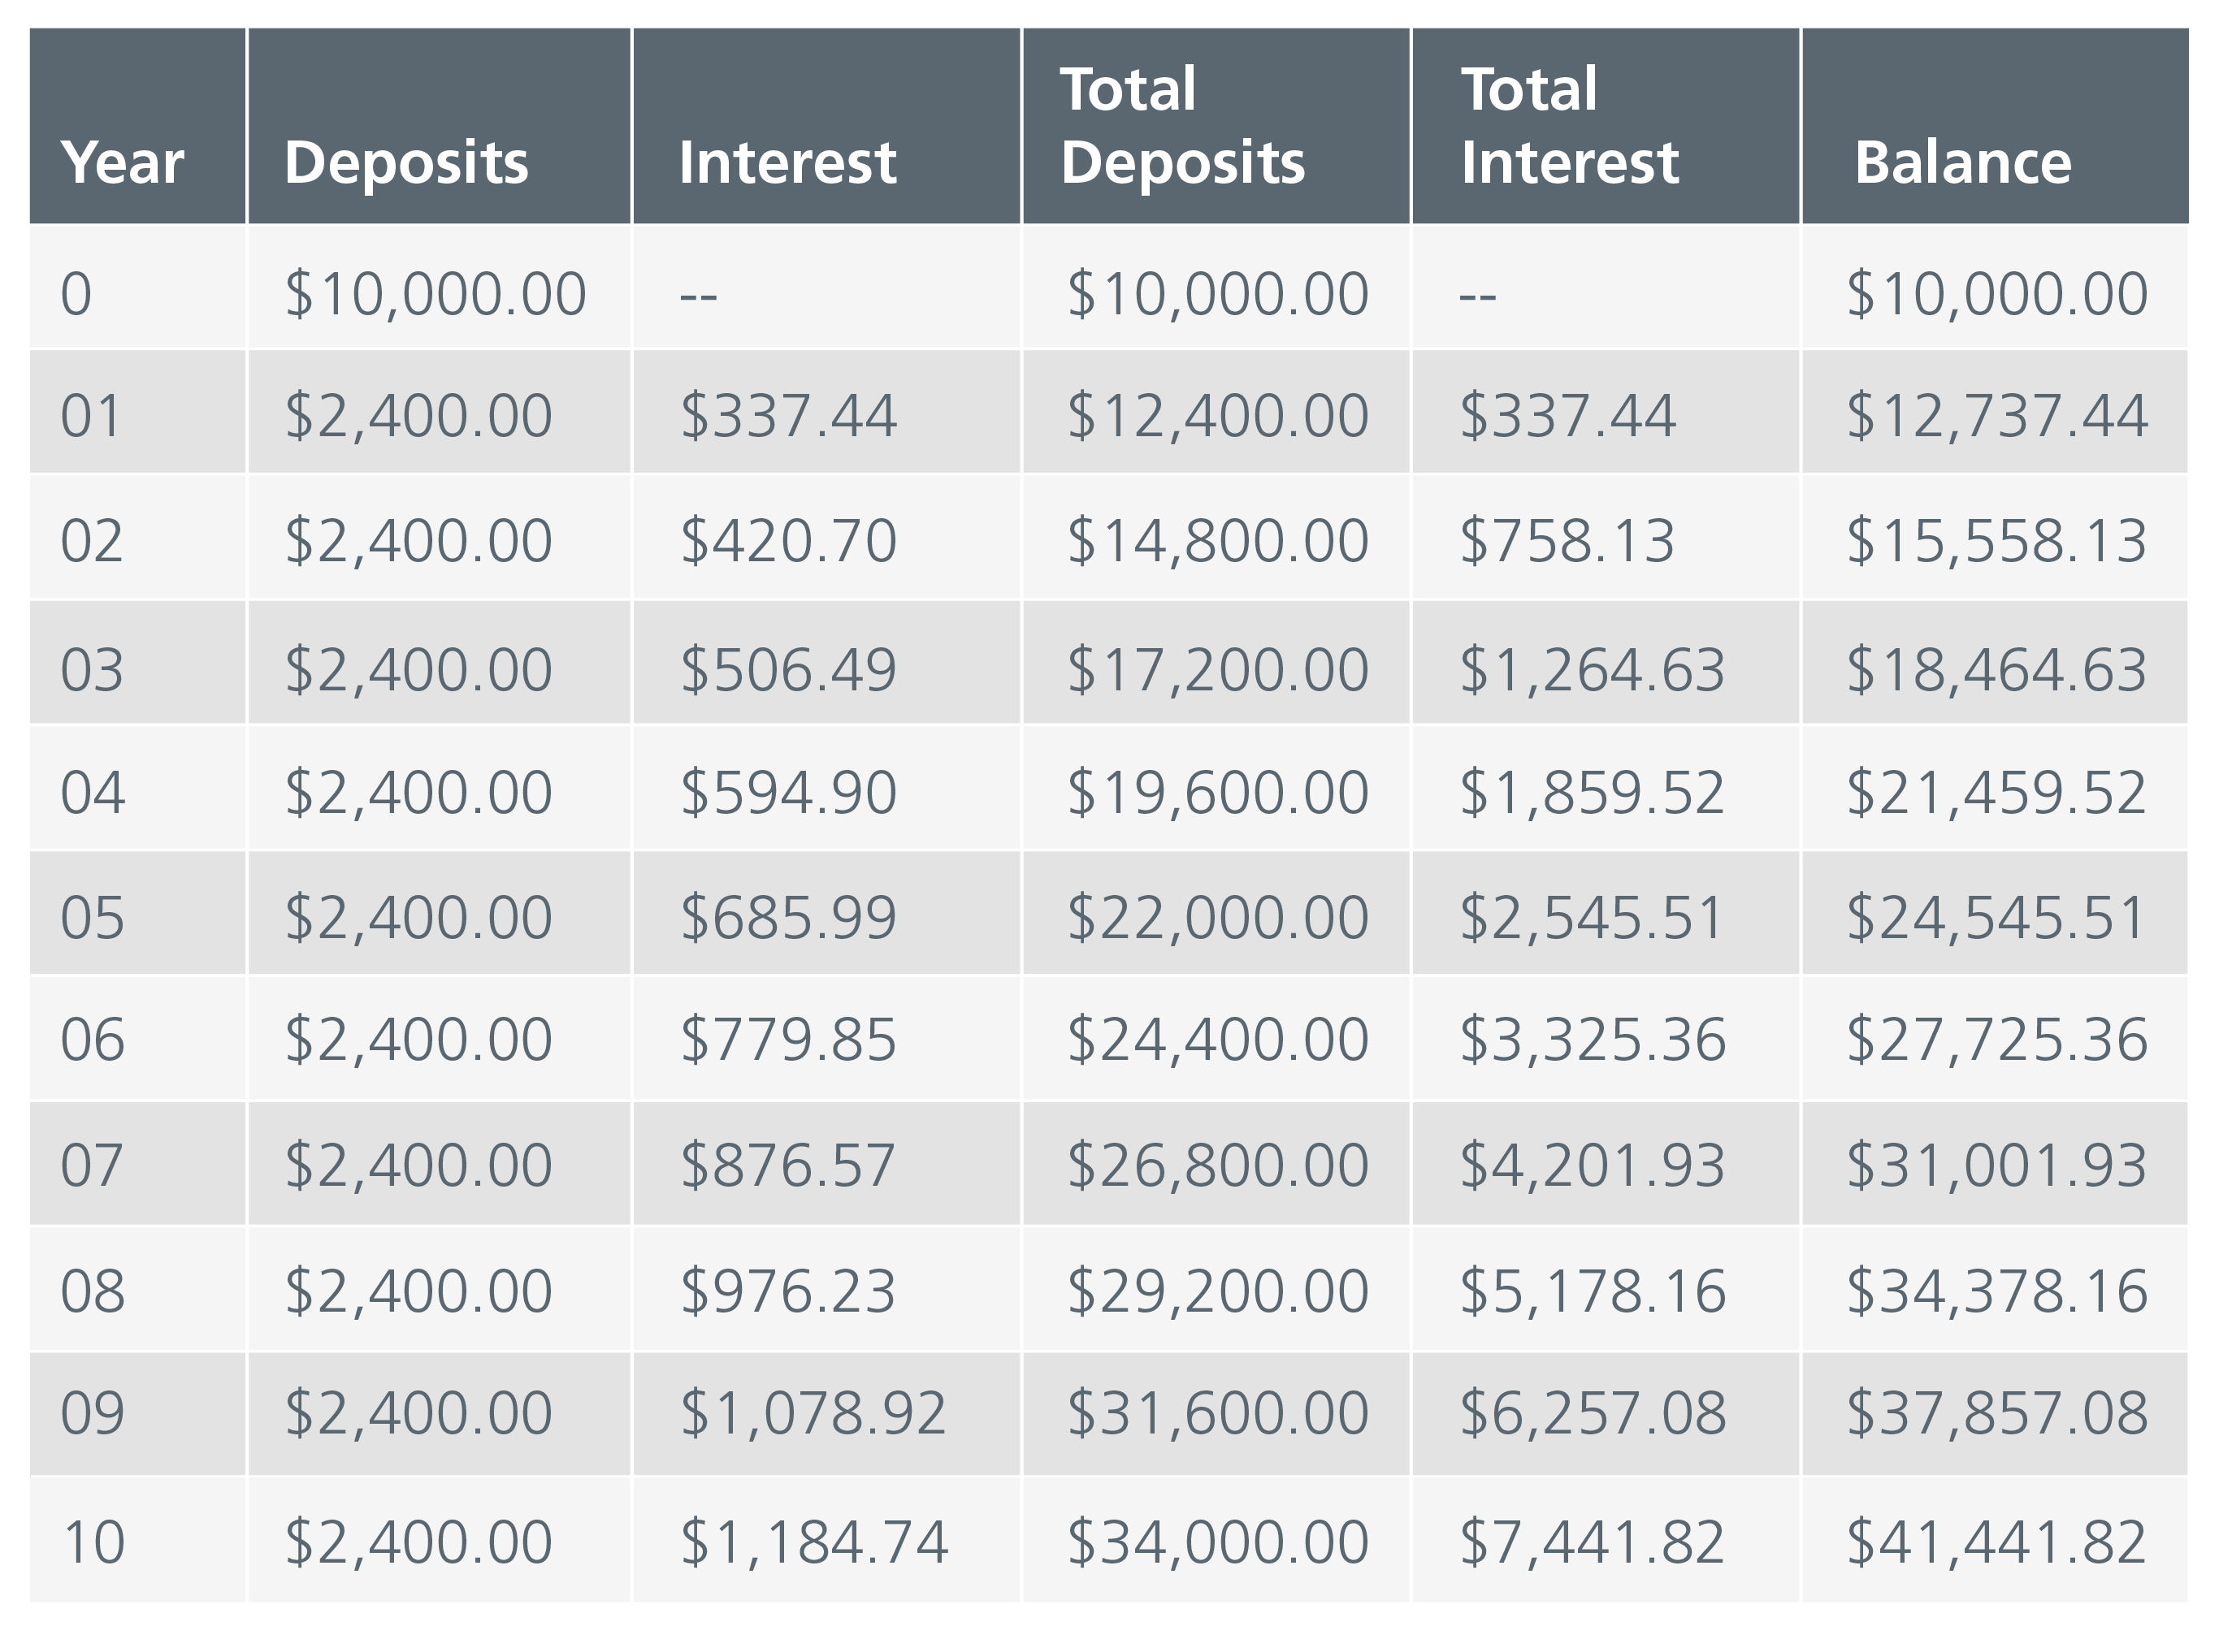Select the $7,441.82 total interest cell
This screenshot has height=1652, width=2219.
click(x=1592, y=1541)
